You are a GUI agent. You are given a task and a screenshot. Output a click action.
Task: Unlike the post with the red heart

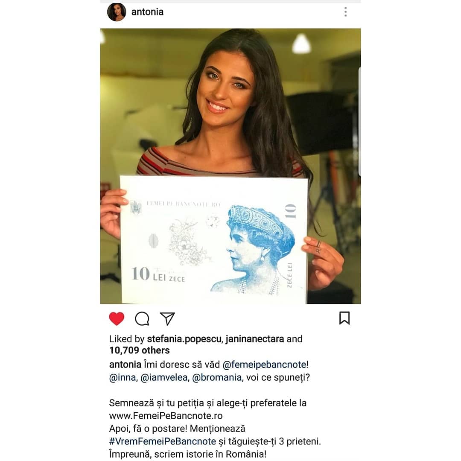(117, 318)
